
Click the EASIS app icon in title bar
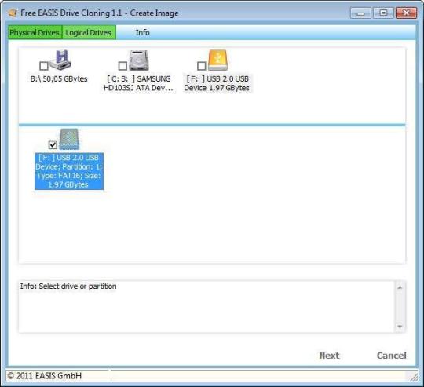click(12, 13)
